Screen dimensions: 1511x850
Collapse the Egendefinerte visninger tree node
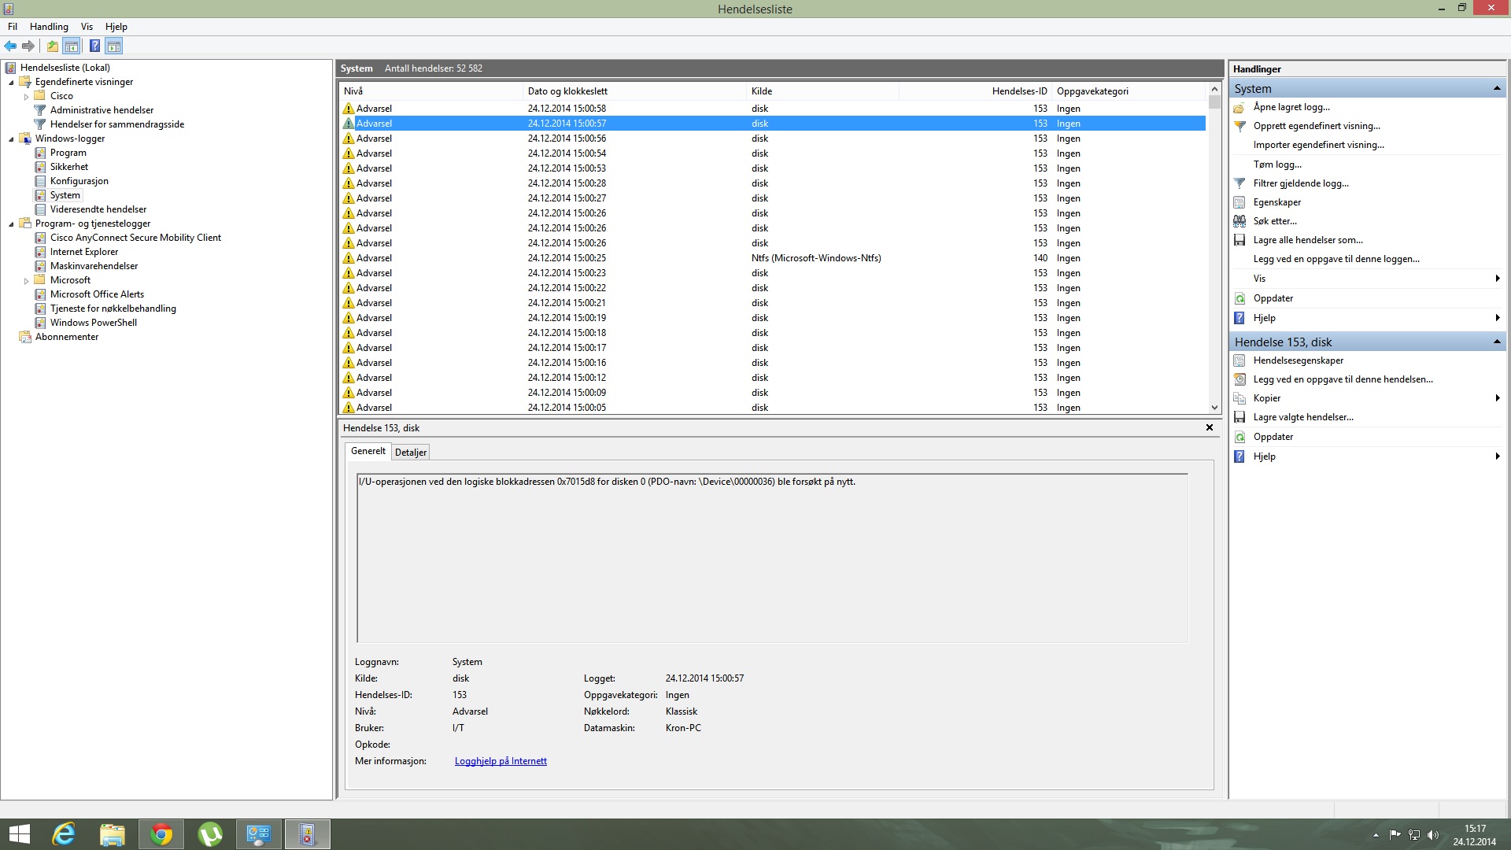(11, 83)
